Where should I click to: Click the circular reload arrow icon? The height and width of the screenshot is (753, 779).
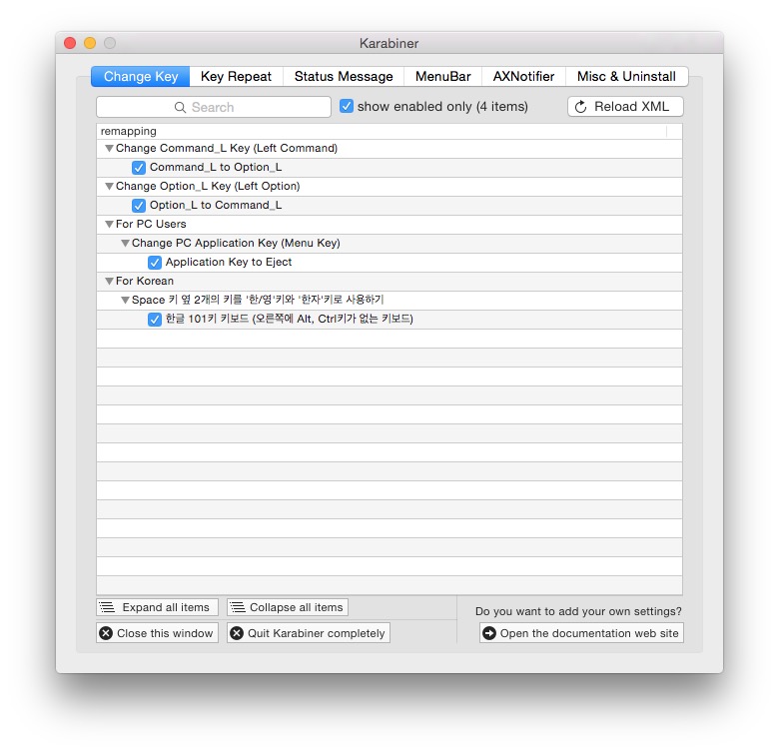(580, 107)
